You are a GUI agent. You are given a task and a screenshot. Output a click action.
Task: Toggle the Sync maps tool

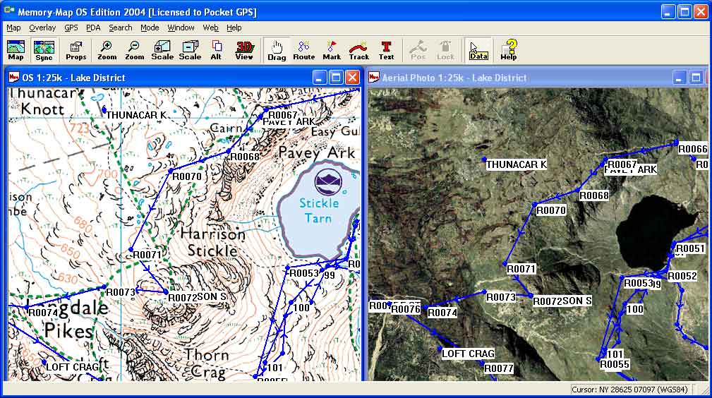coord(44,50)
